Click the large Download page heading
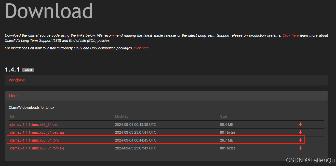The width and height of the screenshot is (336, 166). coord(49,11)
